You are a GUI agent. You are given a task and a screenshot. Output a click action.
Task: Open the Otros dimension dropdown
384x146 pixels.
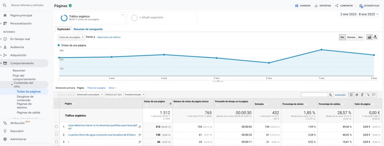(112, 88)
